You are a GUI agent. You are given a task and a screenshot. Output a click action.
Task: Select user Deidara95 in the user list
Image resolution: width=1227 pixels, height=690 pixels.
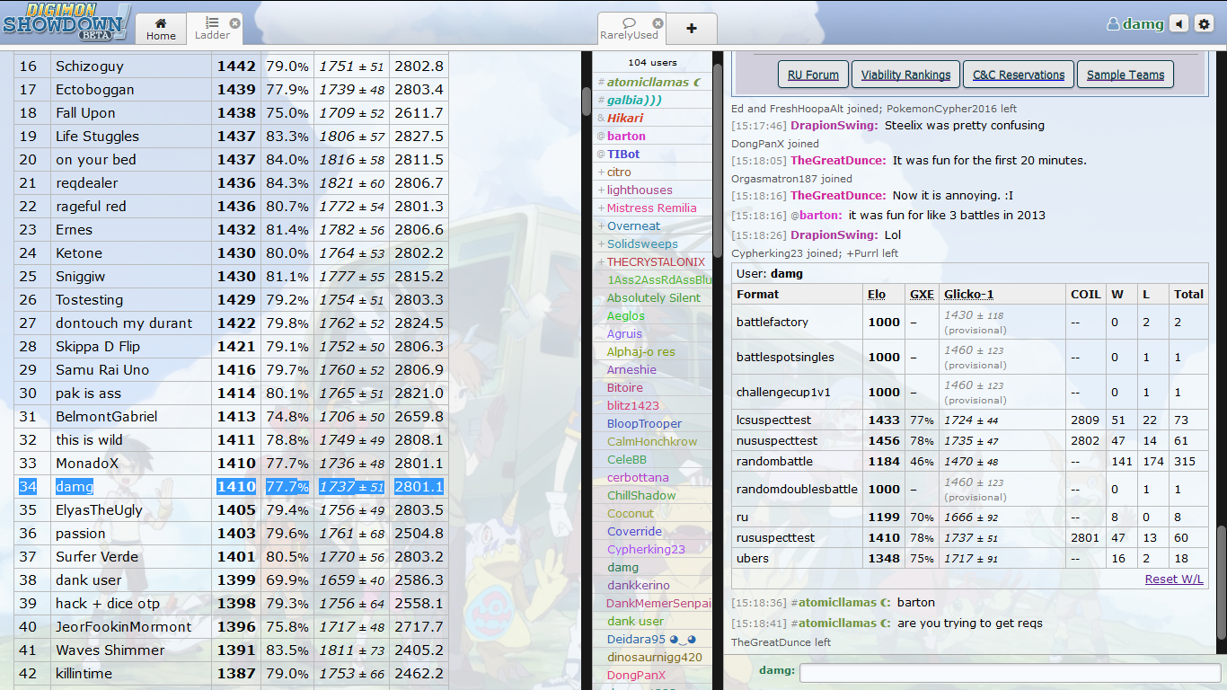[x=652, y=639]
